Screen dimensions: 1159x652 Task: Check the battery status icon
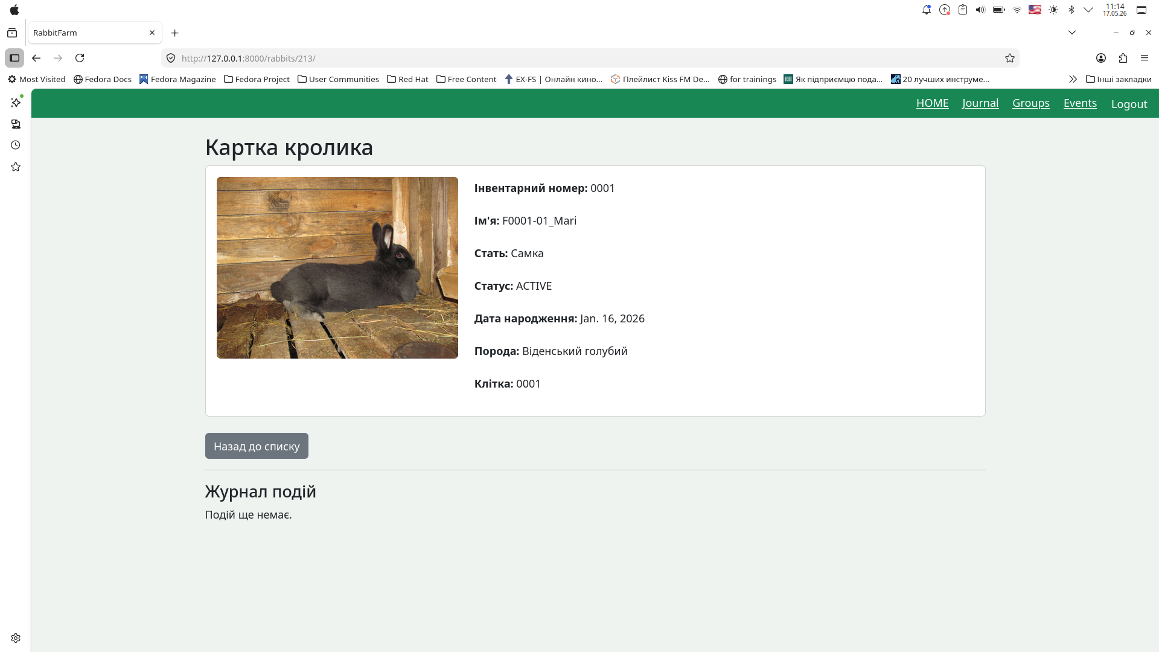click(999, 10)
